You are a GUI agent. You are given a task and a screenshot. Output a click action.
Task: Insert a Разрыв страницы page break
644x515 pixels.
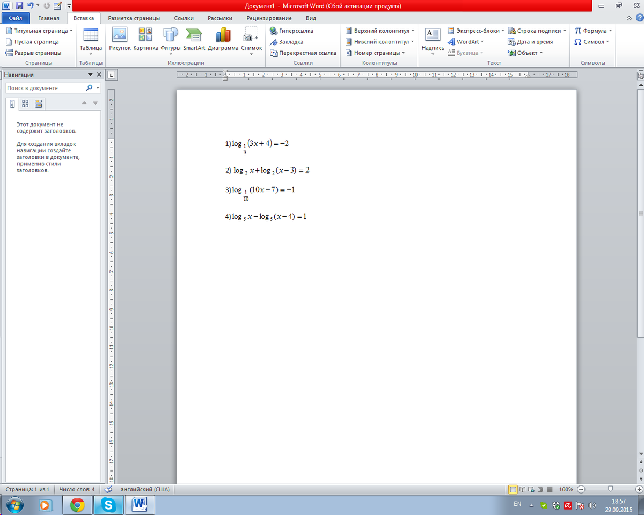[x=33, y=53]
